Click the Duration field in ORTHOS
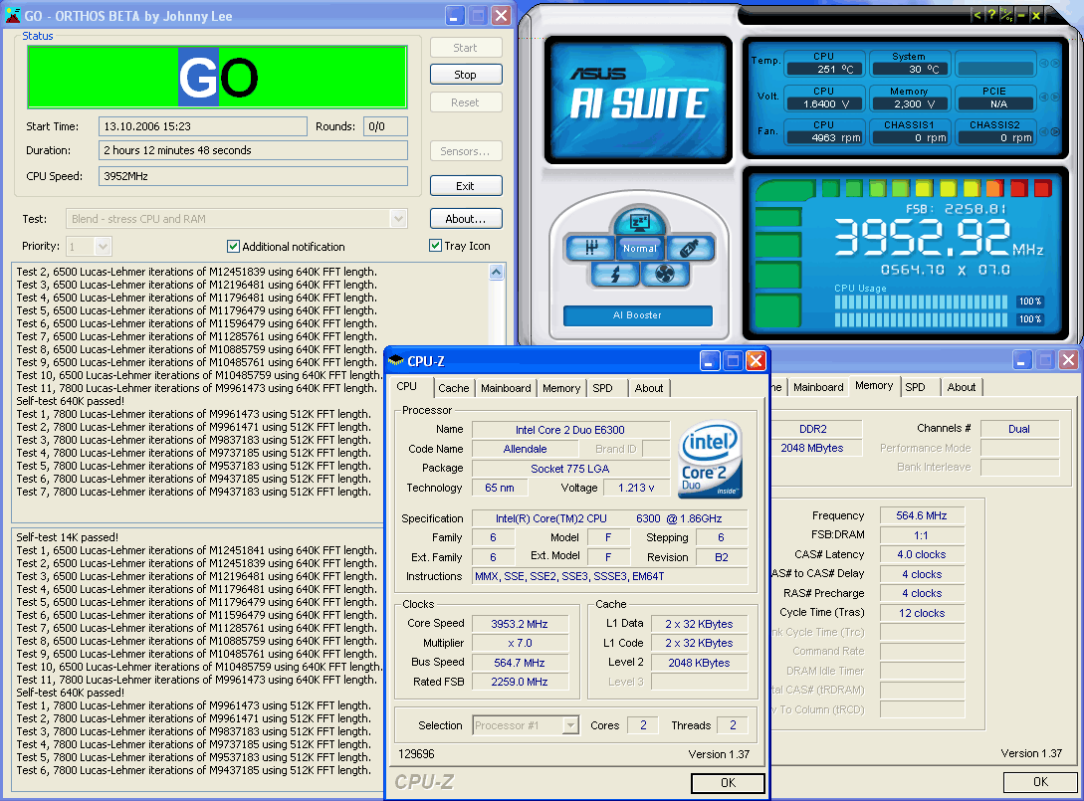 [253, 150]
